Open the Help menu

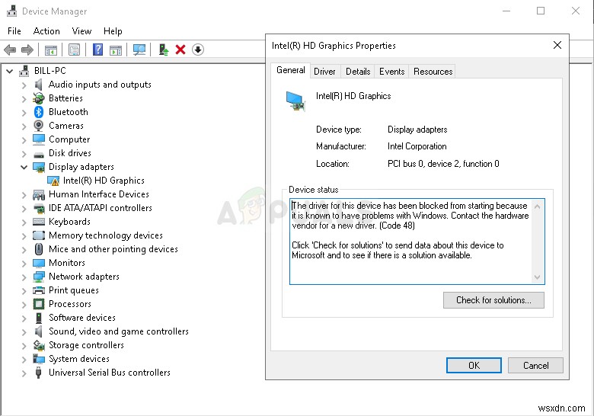tap(113, 31)
